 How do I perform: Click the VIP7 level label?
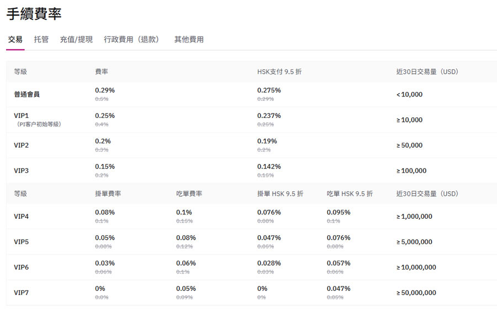(x=21, y=293)
